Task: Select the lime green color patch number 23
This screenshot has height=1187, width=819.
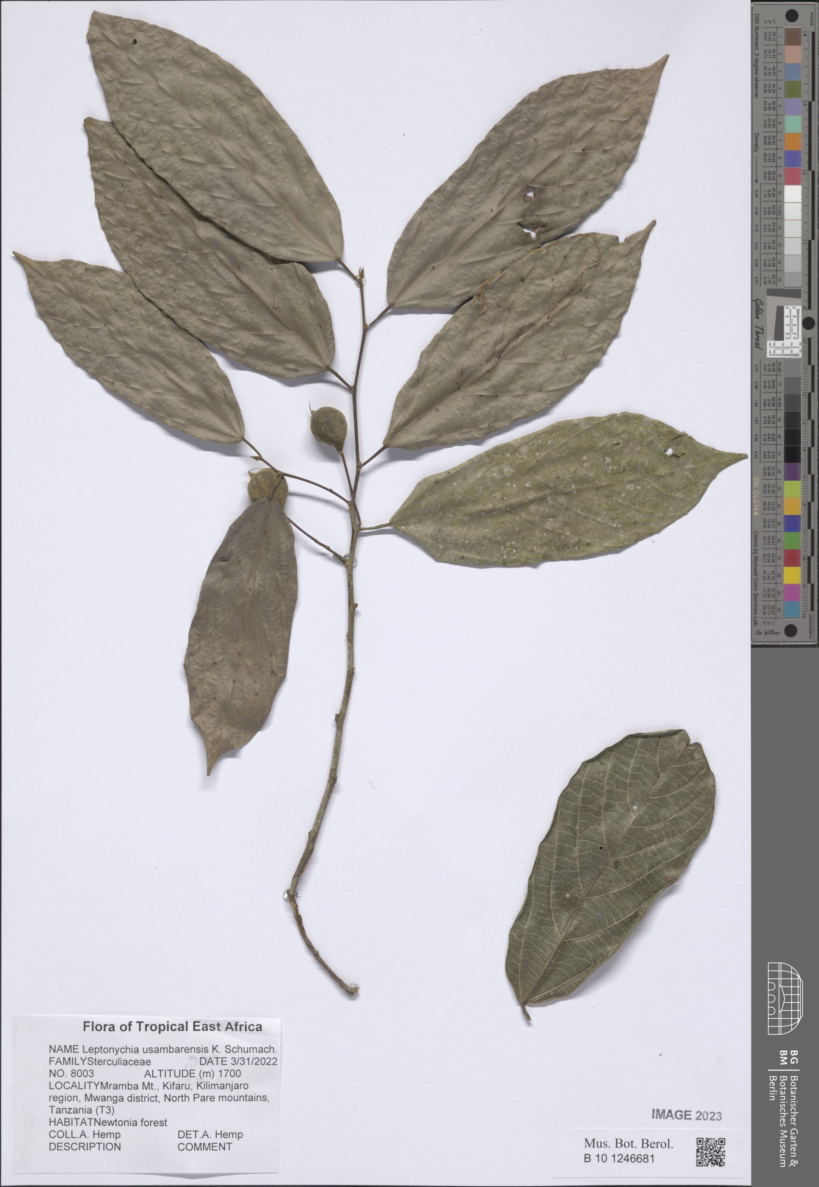Action: [x=793, y=490]
